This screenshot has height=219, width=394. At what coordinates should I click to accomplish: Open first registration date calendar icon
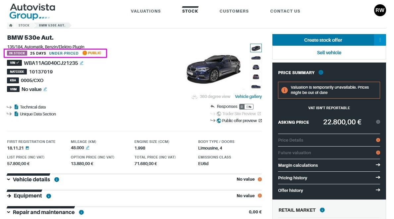click(x=28, y=148)
